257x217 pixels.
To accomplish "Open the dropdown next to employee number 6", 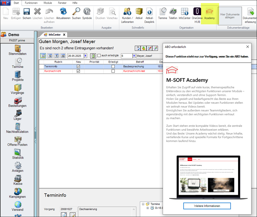I will 134,56.
